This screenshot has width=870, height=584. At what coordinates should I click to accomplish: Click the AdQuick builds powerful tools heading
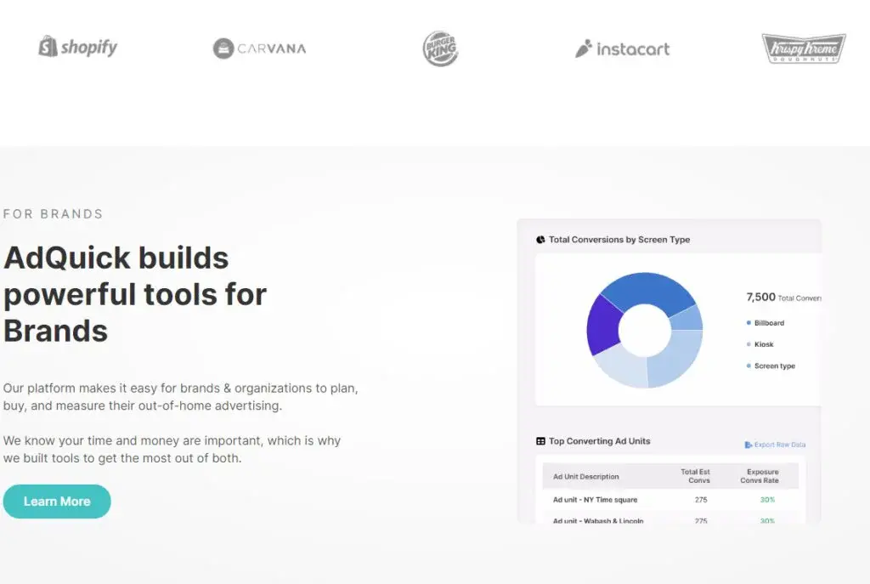tap(135, 294)
